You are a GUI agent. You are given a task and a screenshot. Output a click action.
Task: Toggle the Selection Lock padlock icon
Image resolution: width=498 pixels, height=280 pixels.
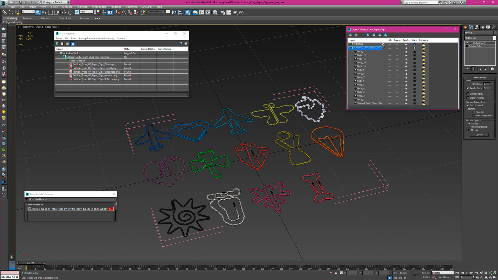[336, 273]
